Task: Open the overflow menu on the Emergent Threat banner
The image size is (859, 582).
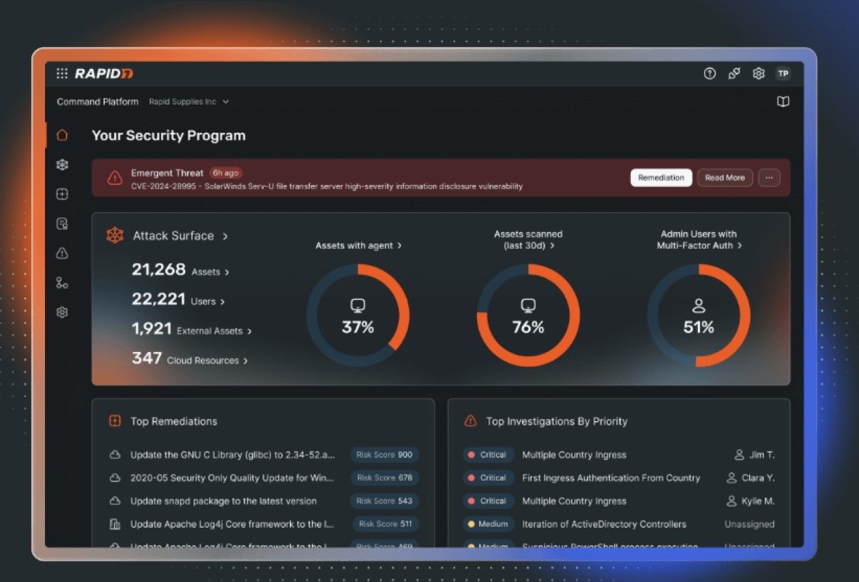Action: [x=769, y=178]
